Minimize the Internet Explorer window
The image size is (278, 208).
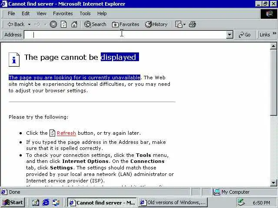pos(258,4)
